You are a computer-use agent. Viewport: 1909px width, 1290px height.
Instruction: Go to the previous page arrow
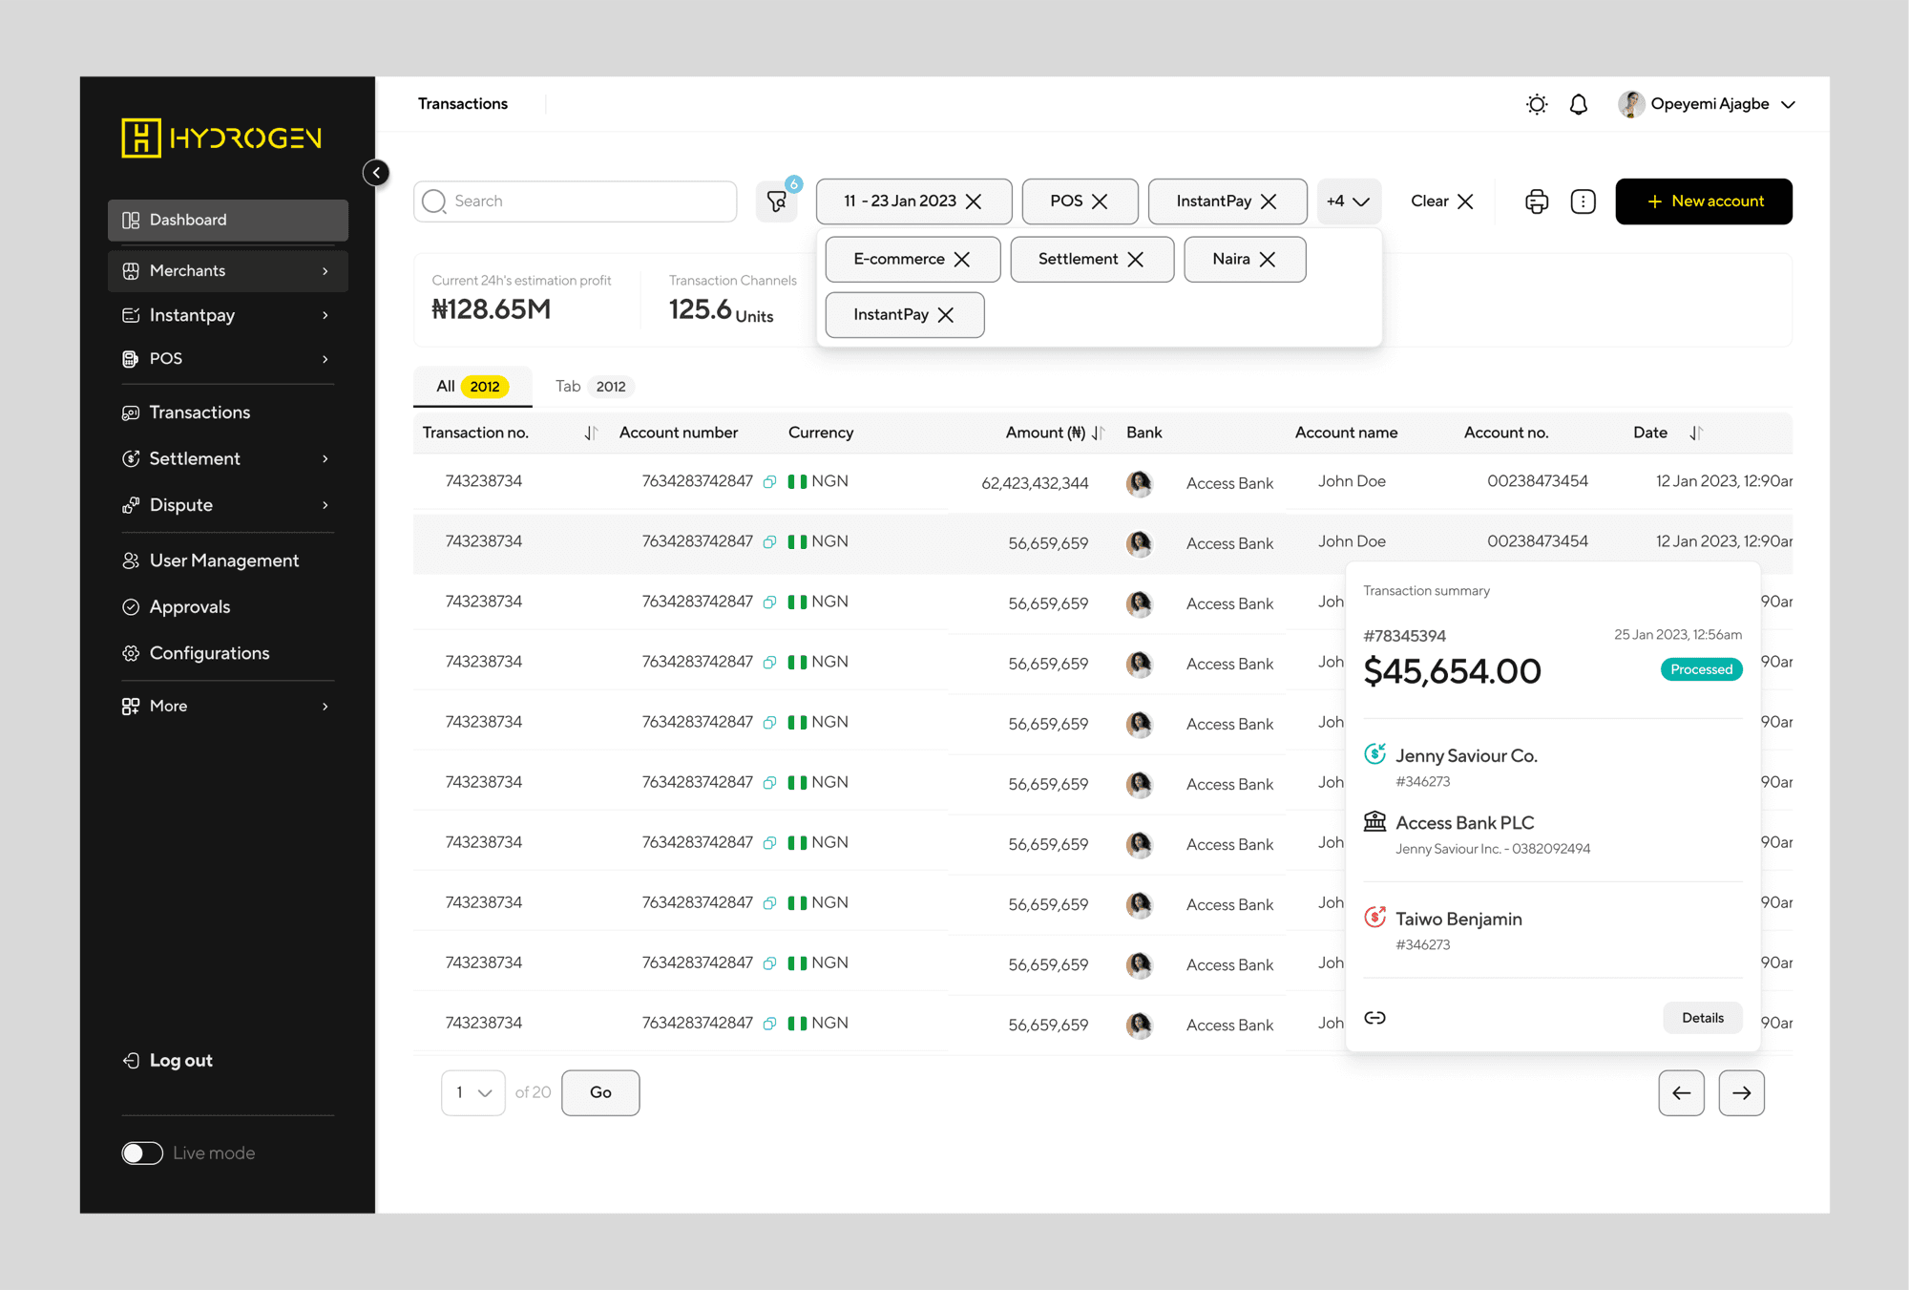(1681, 1093)
